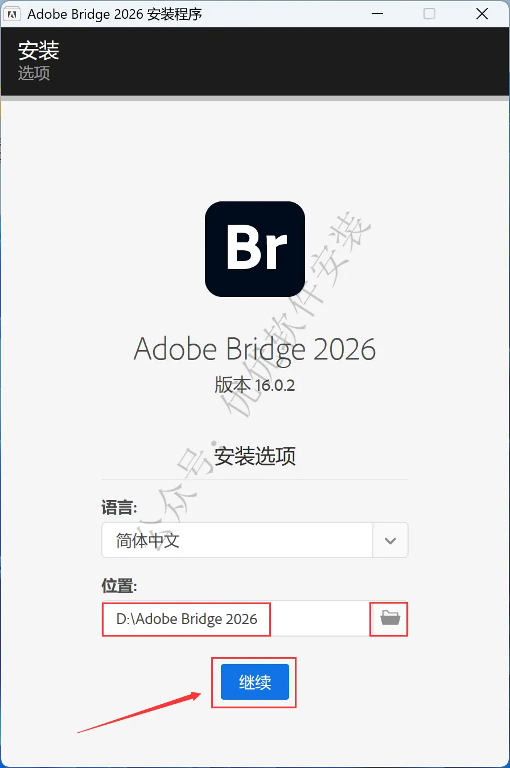This screenshot has width=510, height=768.
Task: Click the divider line beneath 安装选项
Action: coord(255,480)
